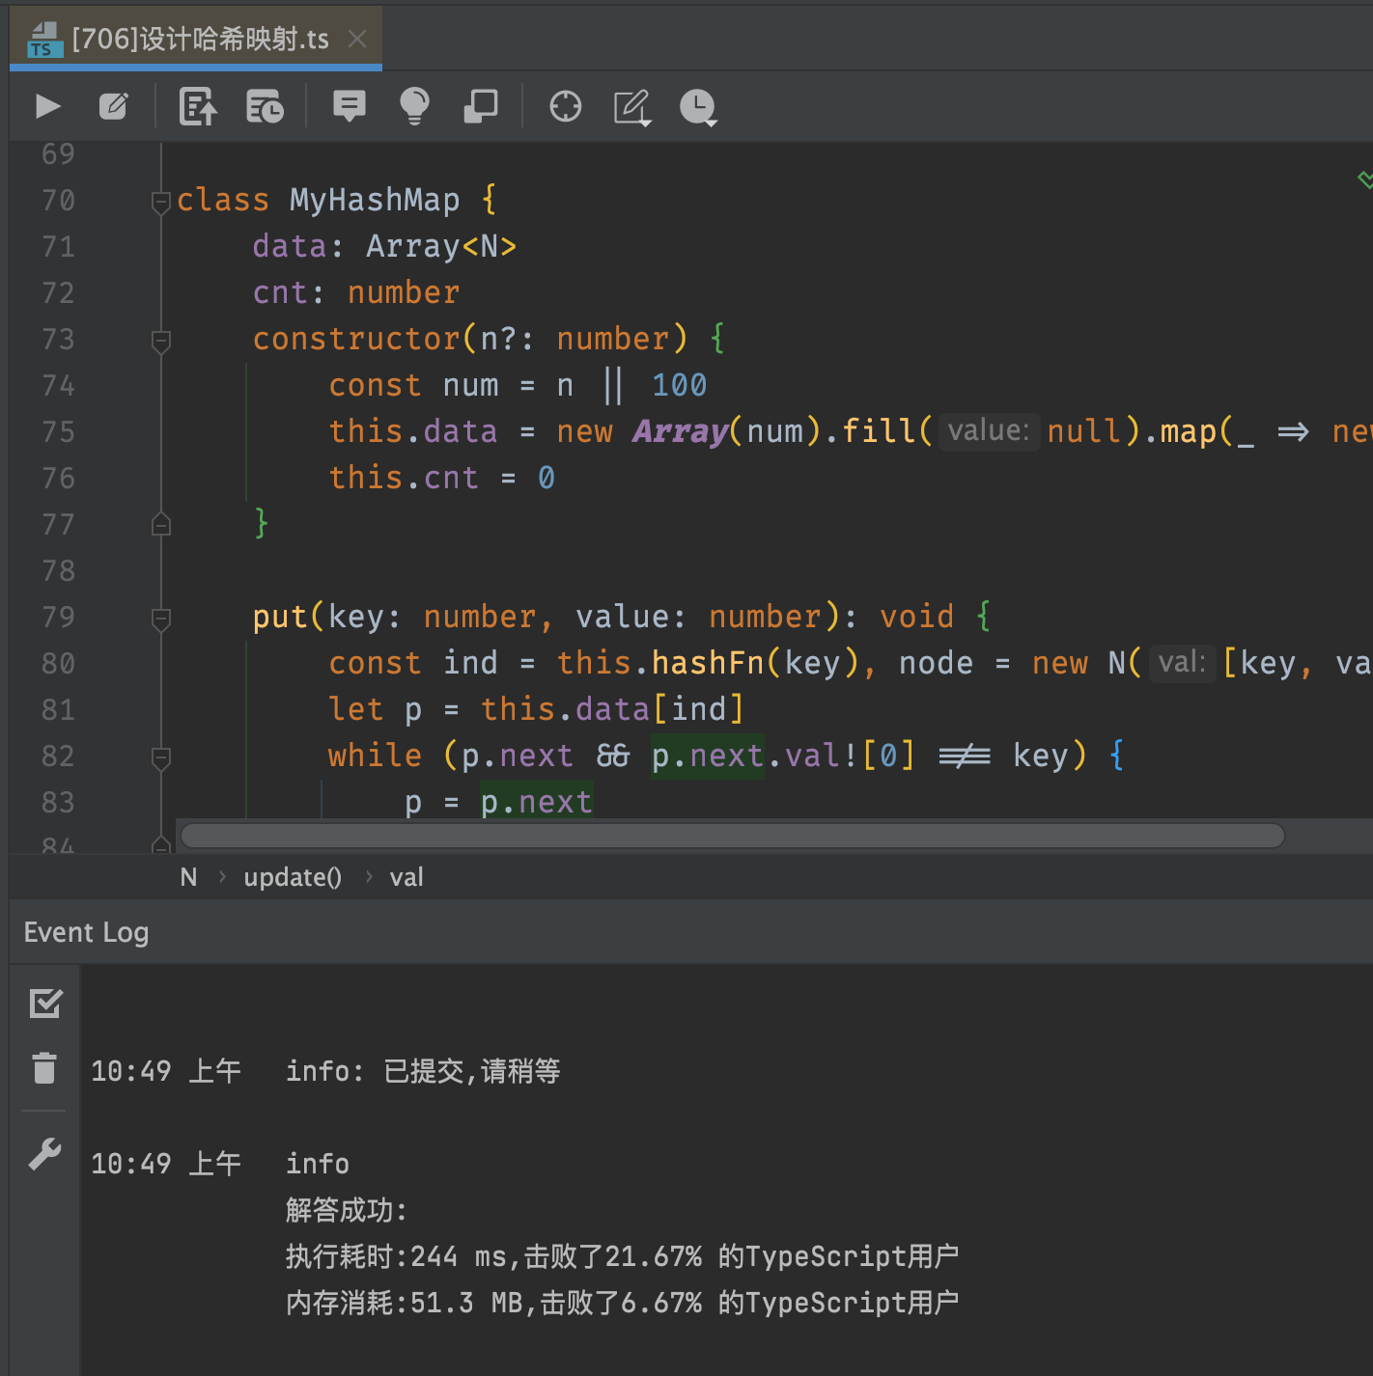This screenshot has width=1373, height=1376.
Task: Collapse while loop fold marker line 82
Action: click(161, 757)
